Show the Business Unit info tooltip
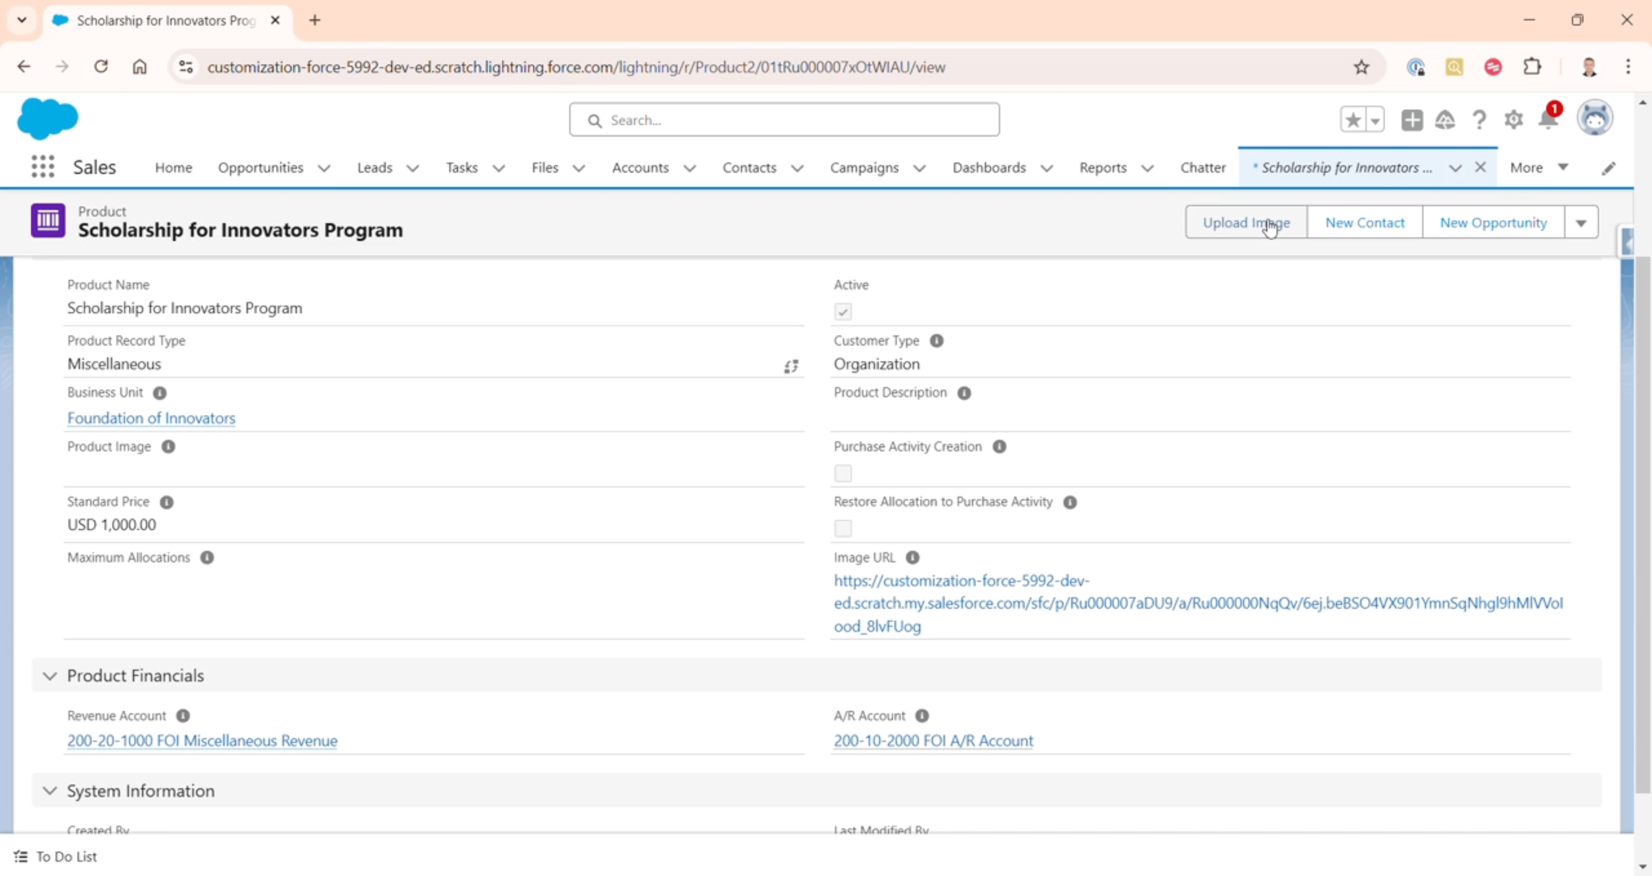 160,393
